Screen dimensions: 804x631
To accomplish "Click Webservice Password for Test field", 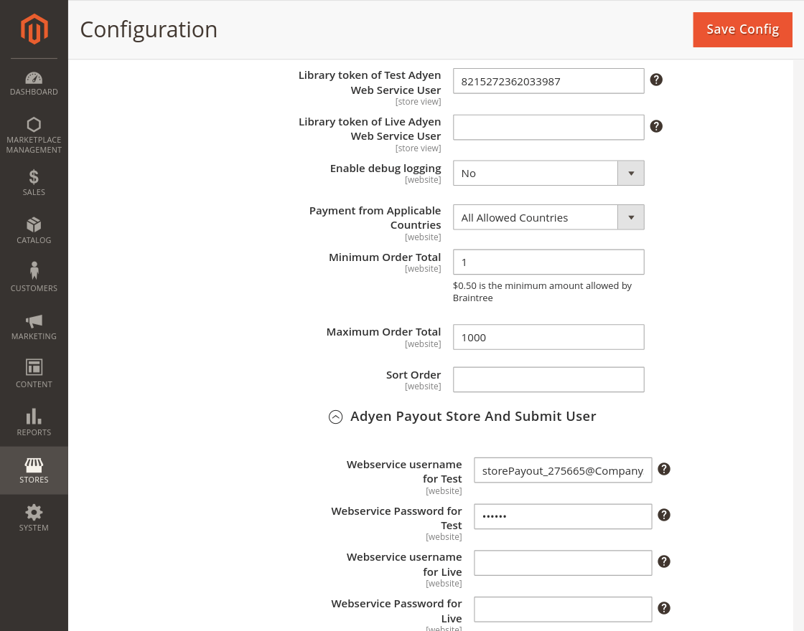I will point(563,516).
